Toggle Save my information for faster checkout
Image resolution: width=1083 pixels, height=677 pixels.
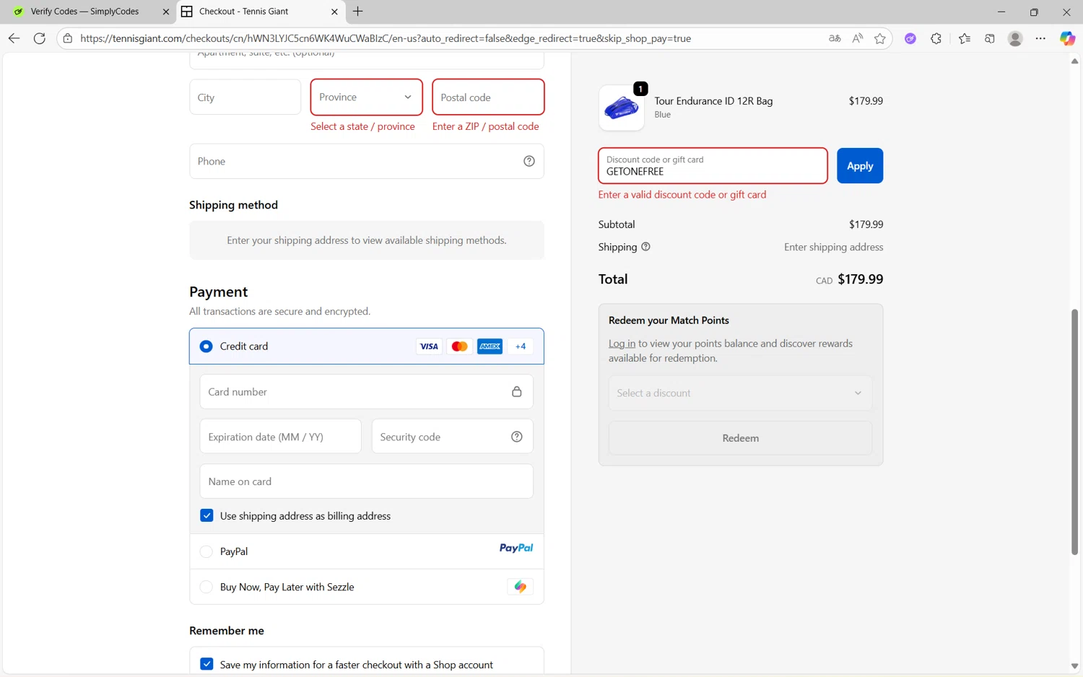tap(206, 664)
